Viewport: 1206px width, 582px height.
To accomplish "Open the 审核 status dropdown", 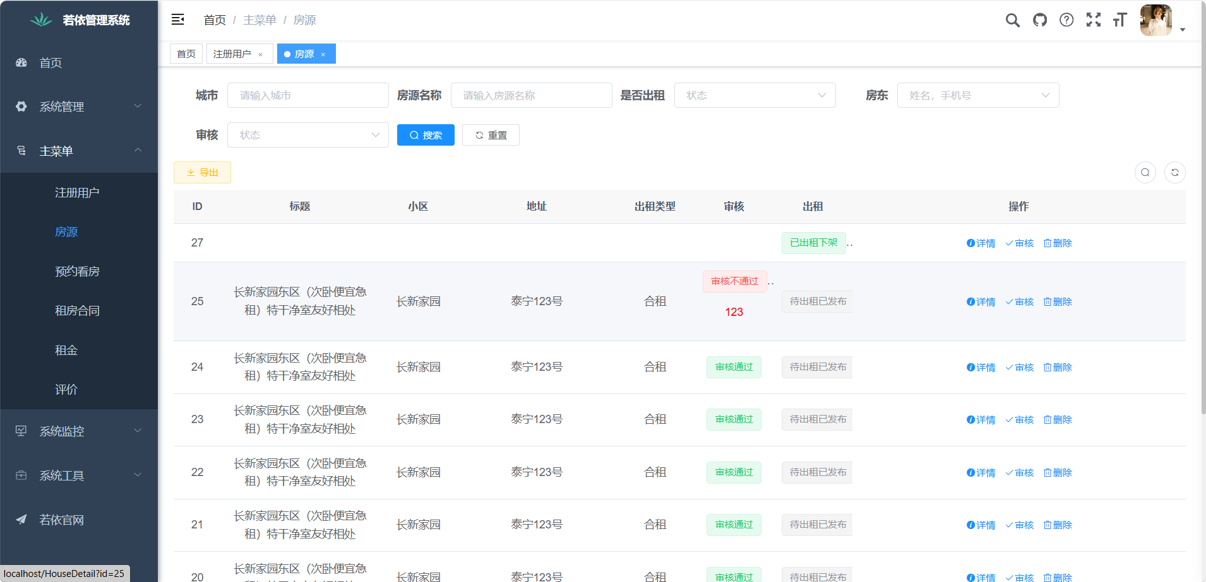I will click(x=308, y=135).
